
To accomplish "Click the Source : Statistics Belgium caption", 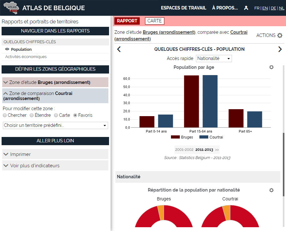I will pos(197,158).
